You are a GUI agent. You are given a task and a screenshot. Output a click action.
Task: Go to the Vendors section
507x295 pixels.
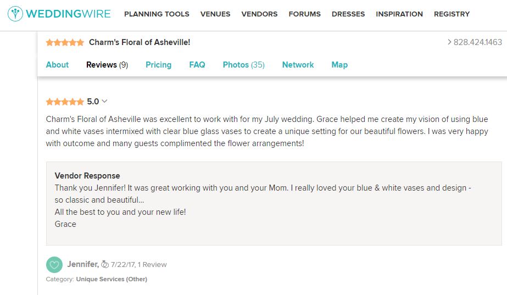coord(259,14)
